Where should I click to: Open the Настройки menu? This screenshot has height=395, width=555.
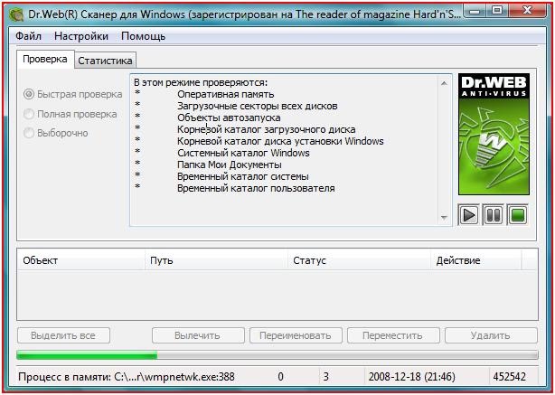81,36
